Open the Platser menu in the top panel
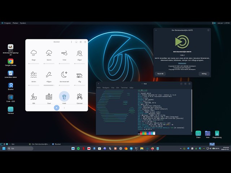The height and width of the screenshot is (173, 231). (15, 23)
